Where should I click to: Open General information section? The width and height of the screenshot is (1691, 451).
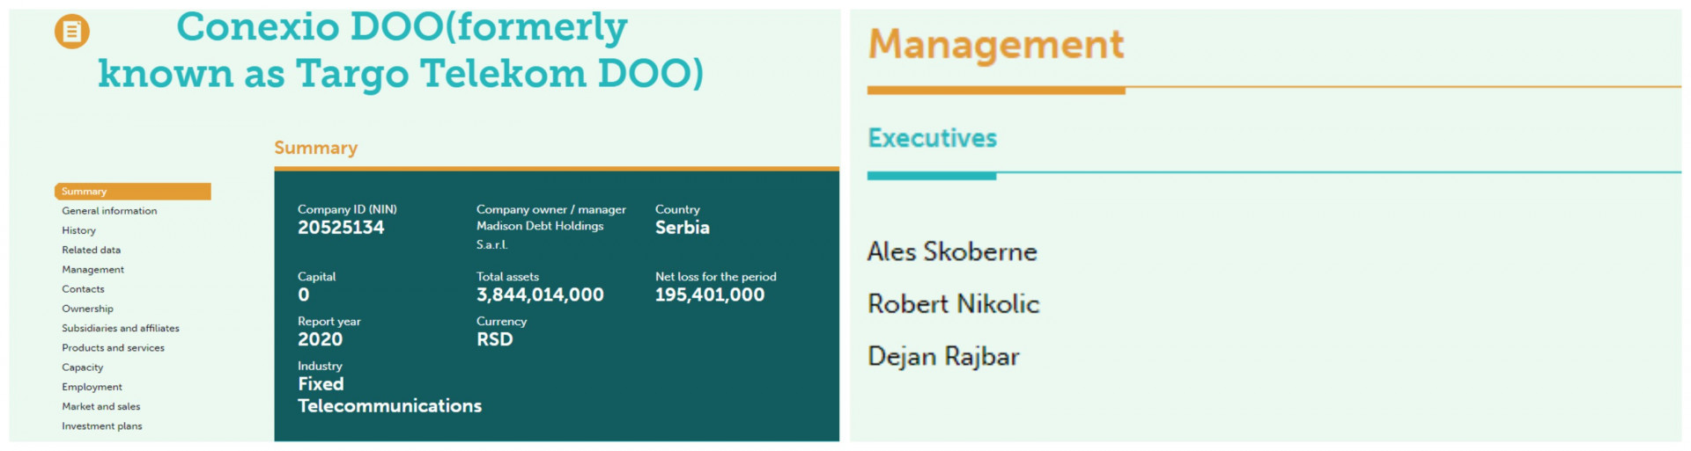(109, 211)
